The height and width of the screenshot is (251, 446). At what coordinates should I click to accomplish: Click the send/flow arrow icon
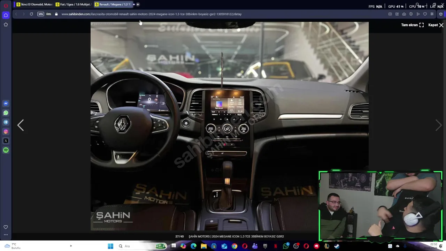pos(418,14)
